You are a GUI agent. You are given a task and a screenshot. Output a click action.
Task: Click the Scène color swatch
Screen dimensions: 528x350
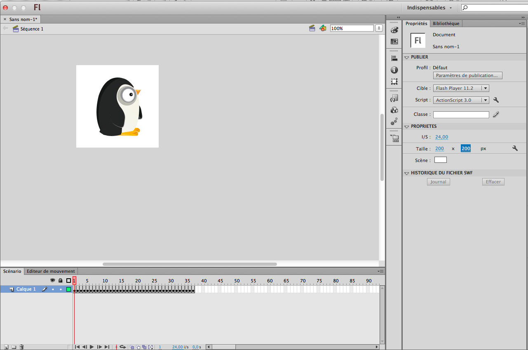click(440, 160)
